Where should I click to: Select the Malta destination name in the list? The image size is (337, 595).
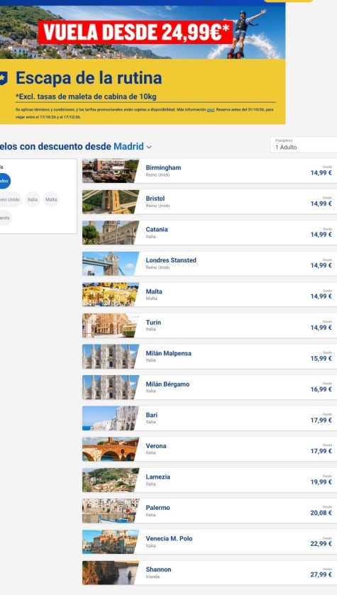tap(154, 291)
